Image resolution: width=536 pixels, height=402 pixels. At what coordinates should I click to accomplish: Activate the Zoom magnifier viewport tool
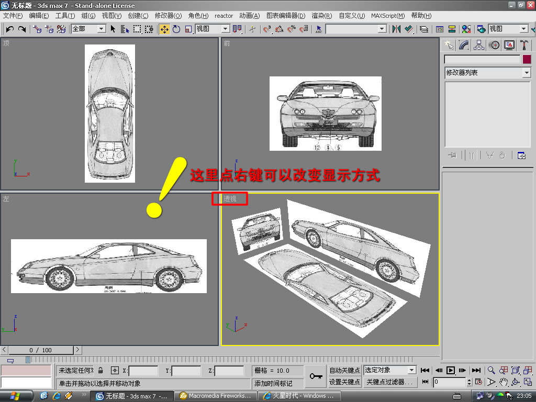point(491,370)
